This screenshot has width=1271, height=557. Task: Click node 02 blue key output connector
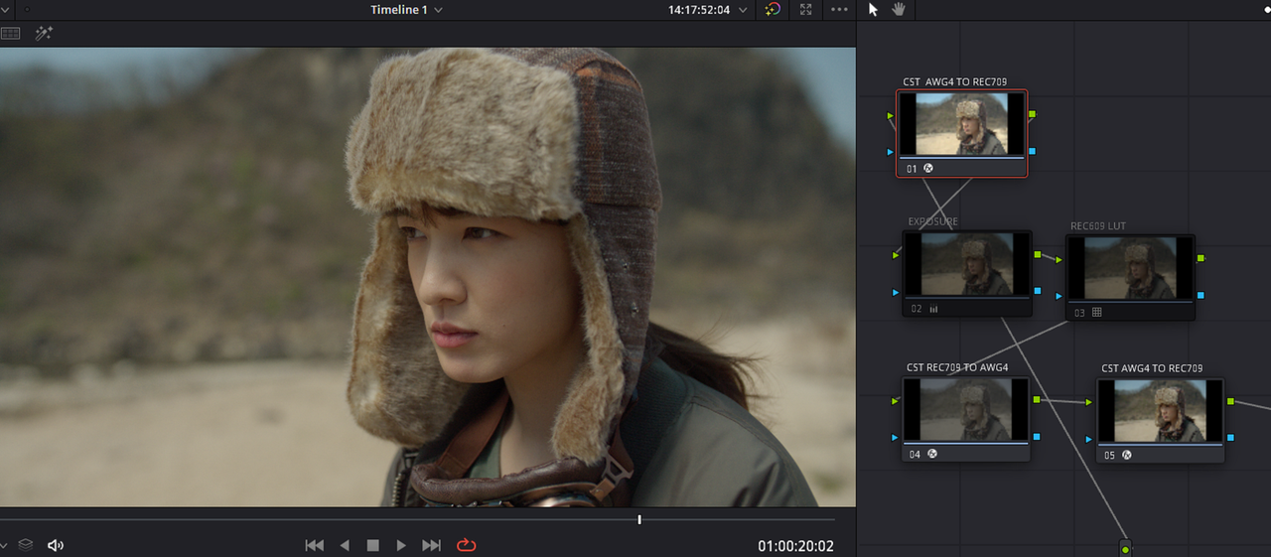pos(1038,291)
